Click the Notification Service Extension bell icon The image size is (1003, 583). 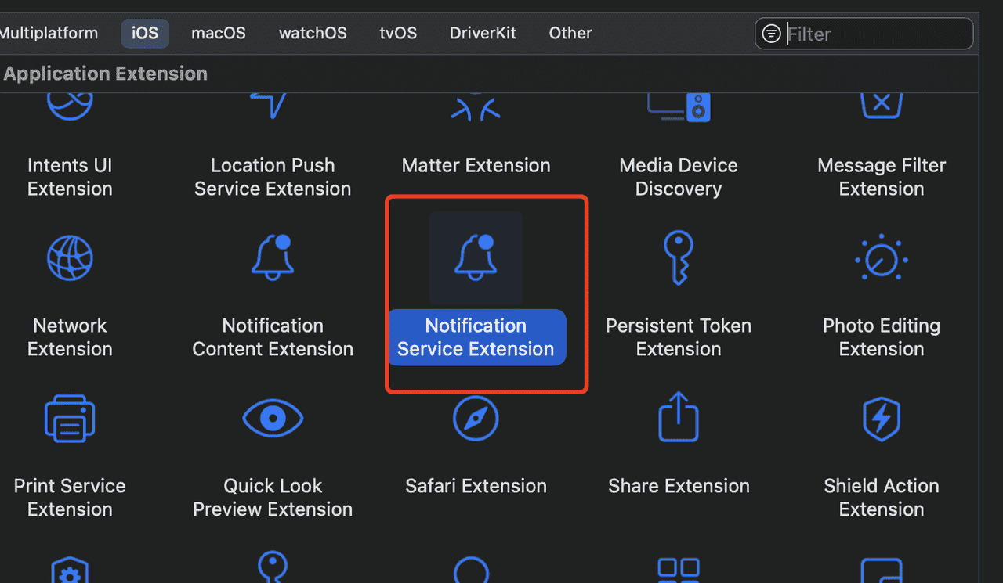(x=476, y=256)
